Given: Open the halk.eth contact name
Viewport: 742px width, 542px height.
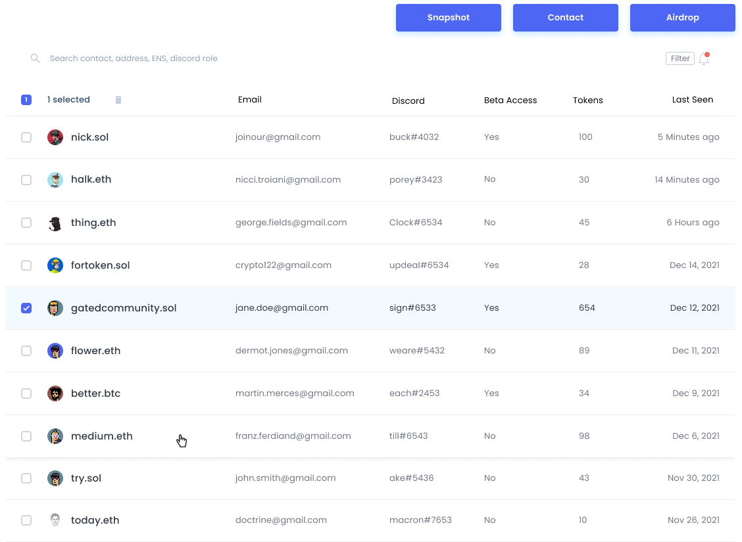Looking at the screenshot, I should pyautogui.click(x=91, y=179).
